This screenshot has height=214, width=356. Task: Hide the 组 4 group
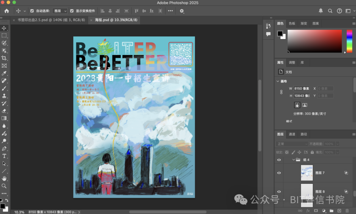[279, 160]
